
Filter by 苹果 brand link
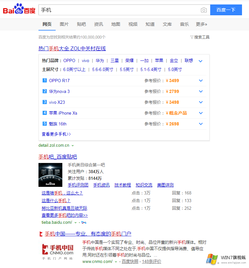(x=159, y=60)
